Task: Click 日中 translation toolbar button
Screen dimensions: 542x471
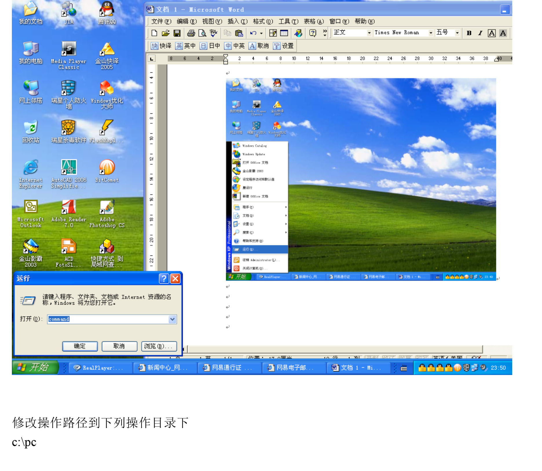Action: click(x=210, y=46)
